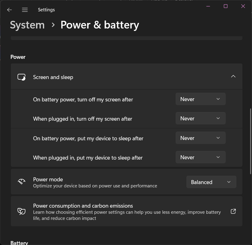Open the plugged-in sleep timeout dropdown
The image size is (252, 245).
tap(200, 157)
